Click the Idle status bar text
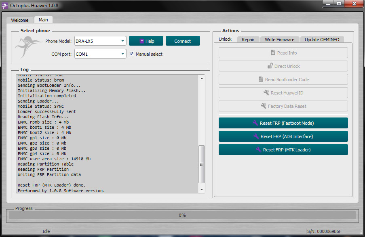Screen dimensions: 365x237 point(46,231)
